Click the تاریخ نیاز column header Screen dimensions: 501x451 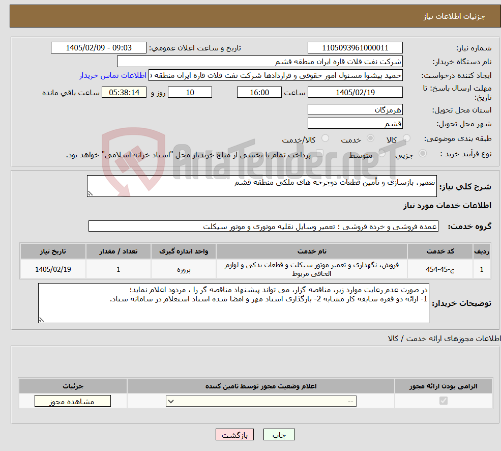(x=53, y=251)
